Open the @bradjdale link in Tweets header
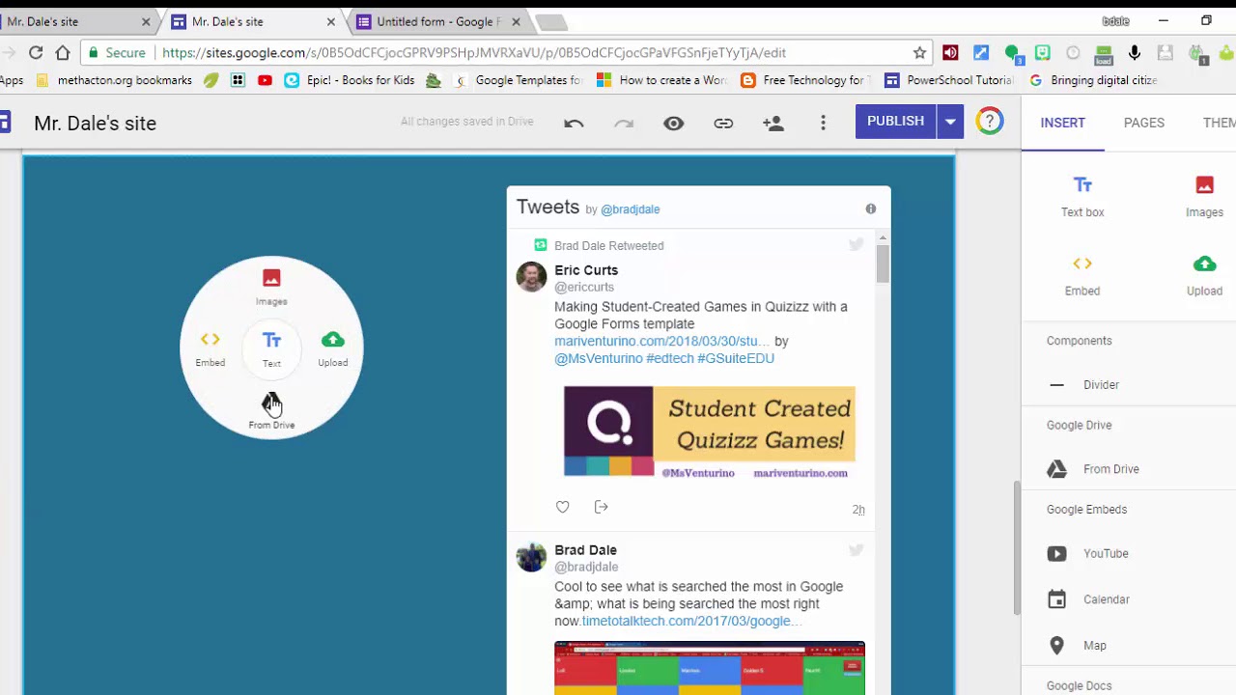This screenshot has width=1236, height=695. tap(631, 209)
